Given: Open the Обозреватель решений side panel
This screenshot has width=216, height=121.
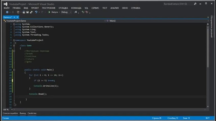Looking at the screenshot, I should 212,27.
